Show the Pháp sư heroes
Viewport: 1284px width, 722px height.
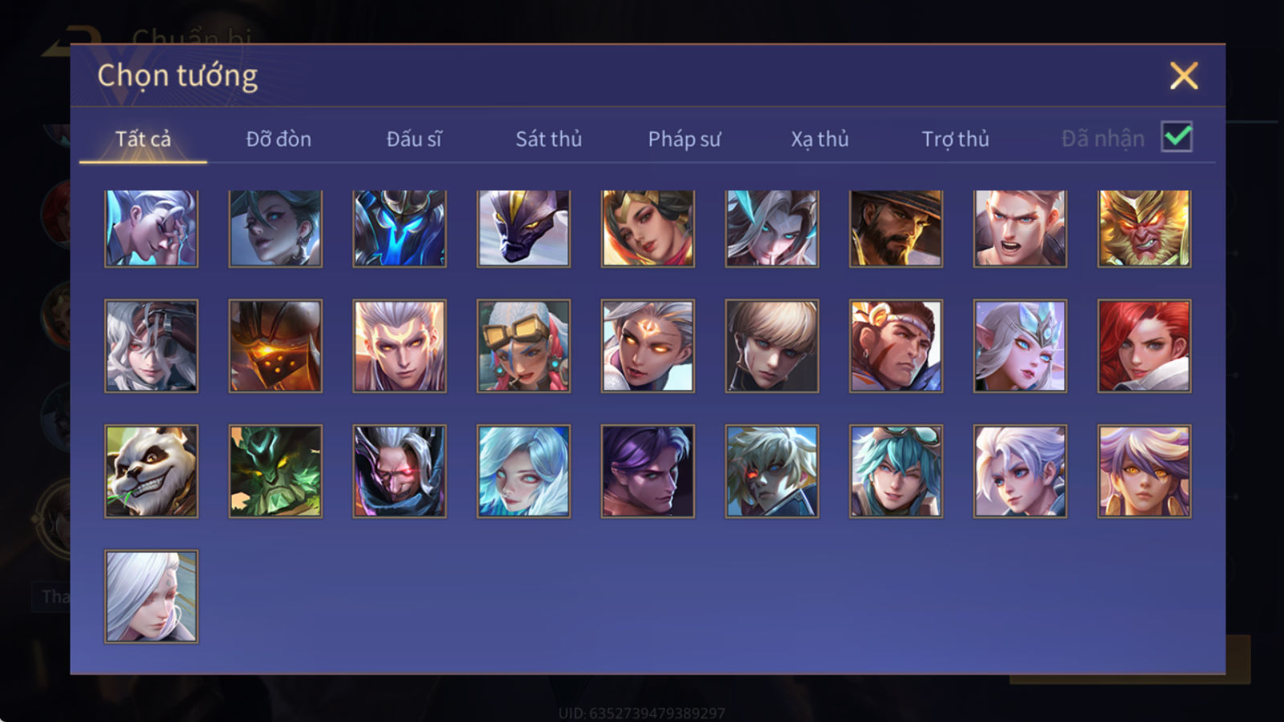(x=685, y=139)
